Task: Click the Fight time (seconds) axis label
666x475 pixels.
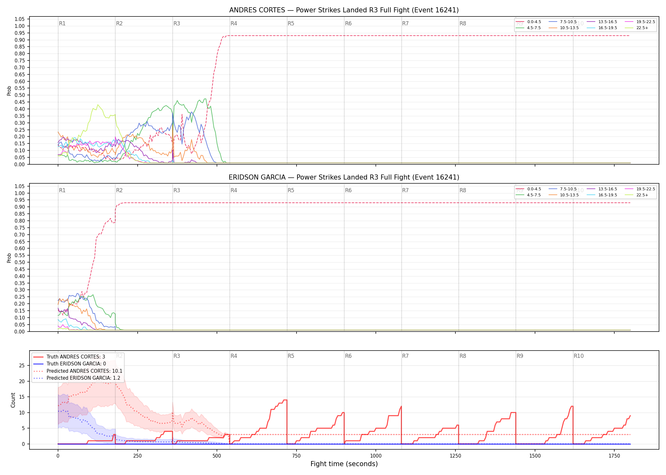Action: tap(344, 464)
